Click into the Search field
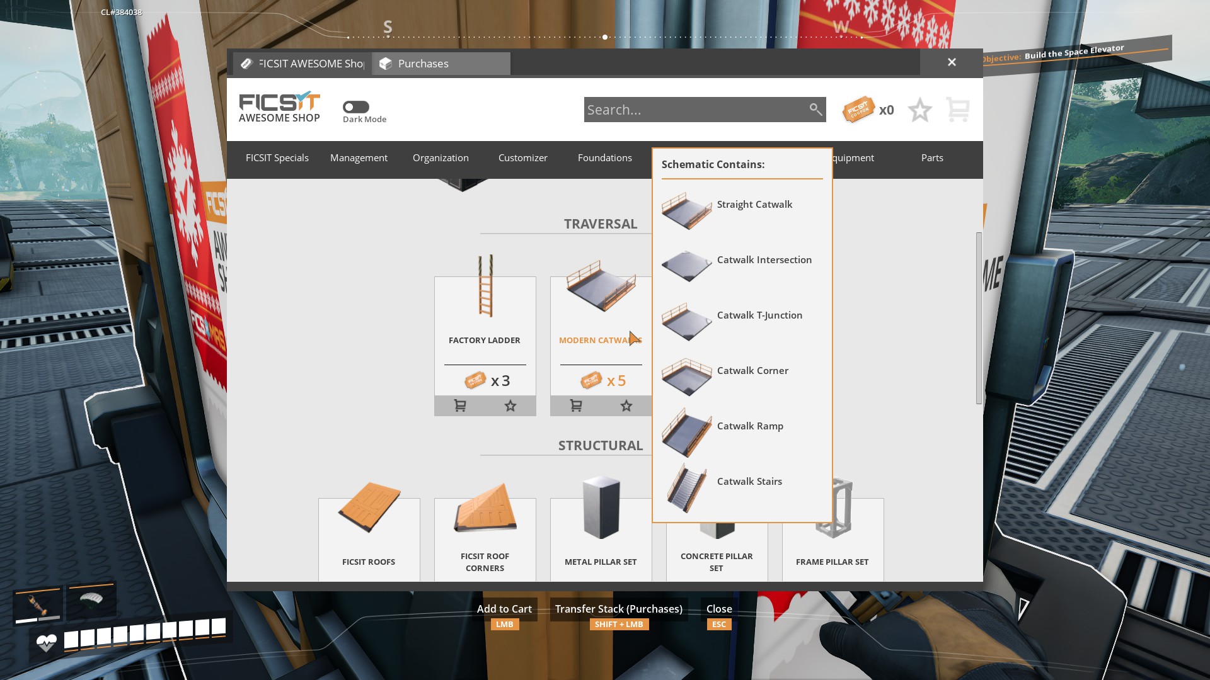Screen dimensions: 1210x680 [x=693, y=110]
